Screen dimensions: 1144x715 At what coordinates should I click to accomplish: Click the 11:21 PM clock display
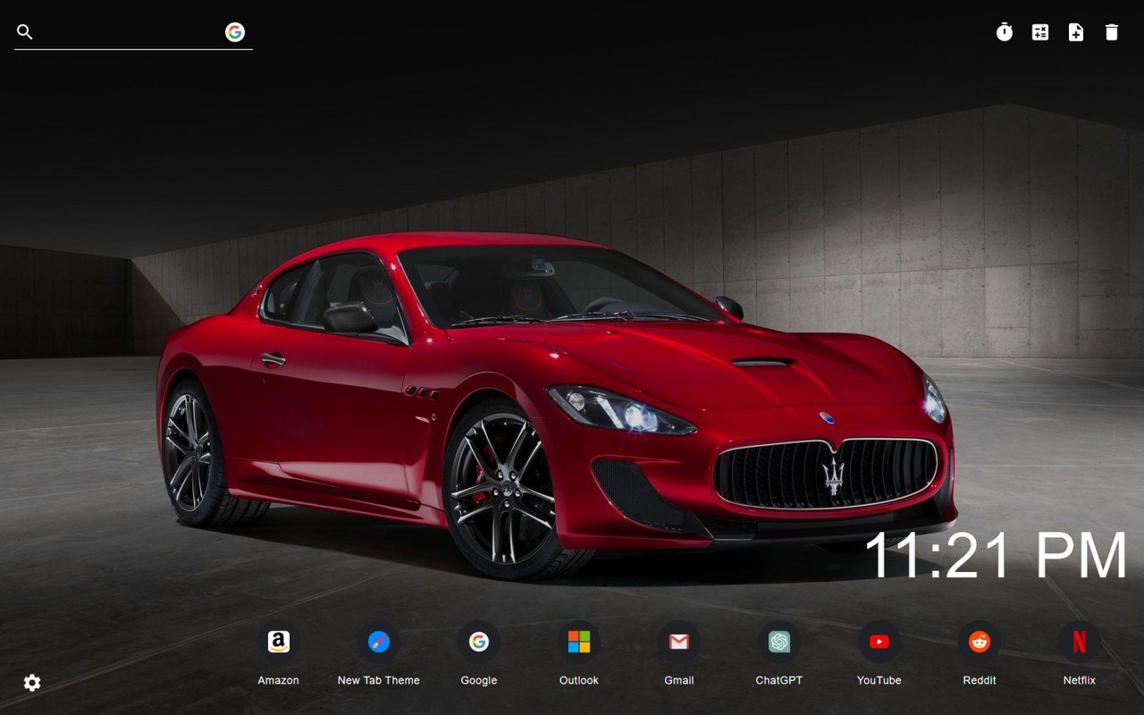(x=996, y=555)
